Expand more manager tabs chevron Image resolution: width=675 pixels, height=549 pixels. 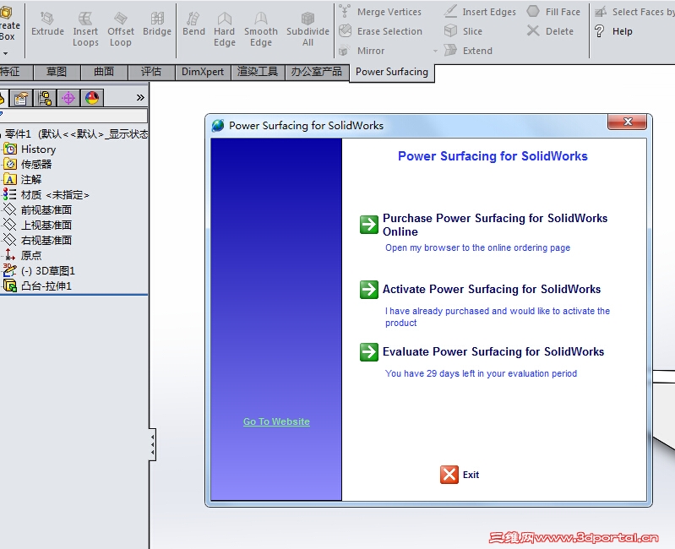(x=140, y=98)
